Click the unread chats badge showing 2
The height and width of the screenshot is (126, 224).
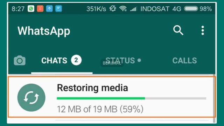76,60
